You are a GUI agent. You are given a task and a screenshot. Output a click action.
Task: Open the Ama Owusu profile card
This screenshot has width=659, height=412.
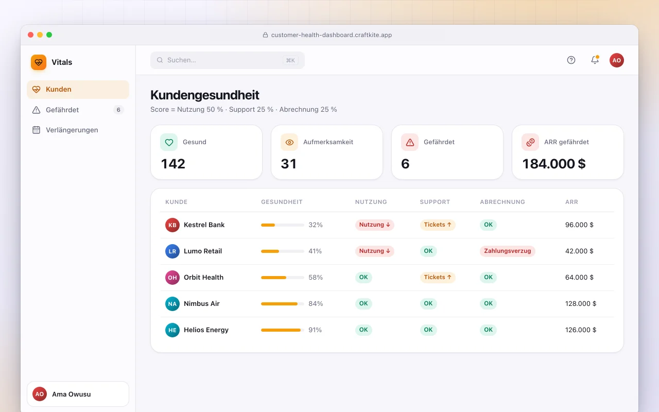(x=78, y=394)
